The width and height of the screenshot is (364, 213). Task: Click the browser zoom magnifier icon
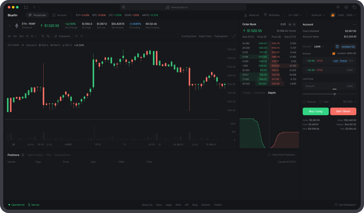pyautogui.click(x=124, y=7)
